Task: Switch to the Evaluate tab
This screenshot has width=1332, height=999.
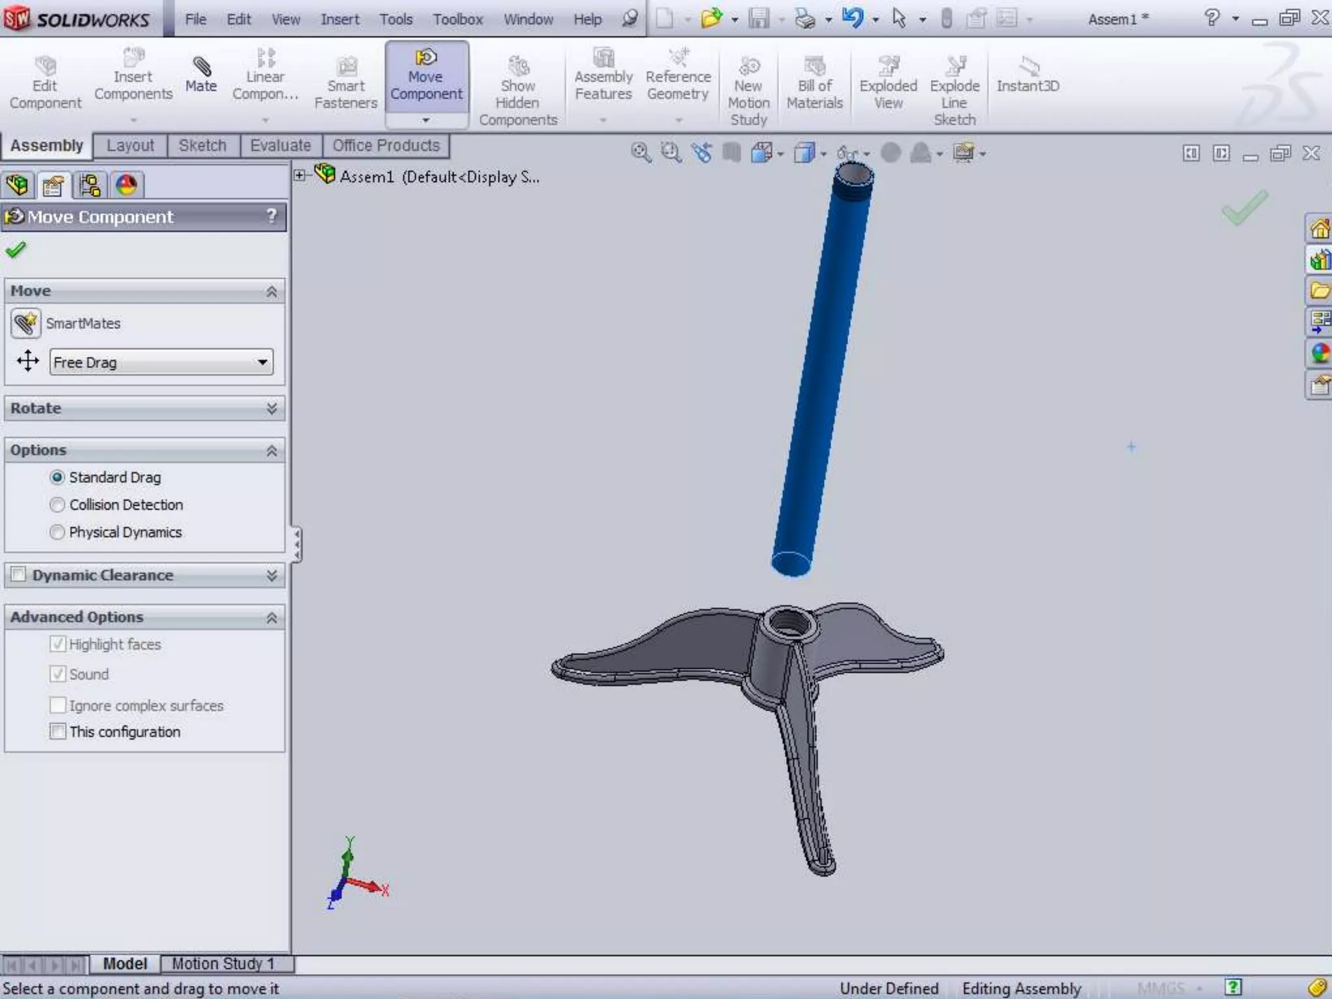Action: 280,146
